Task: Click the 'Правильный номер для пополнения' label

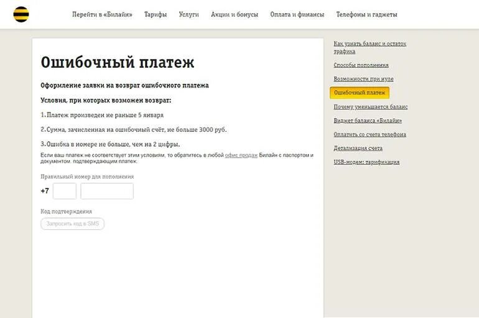Action: (x=87, y=176)
